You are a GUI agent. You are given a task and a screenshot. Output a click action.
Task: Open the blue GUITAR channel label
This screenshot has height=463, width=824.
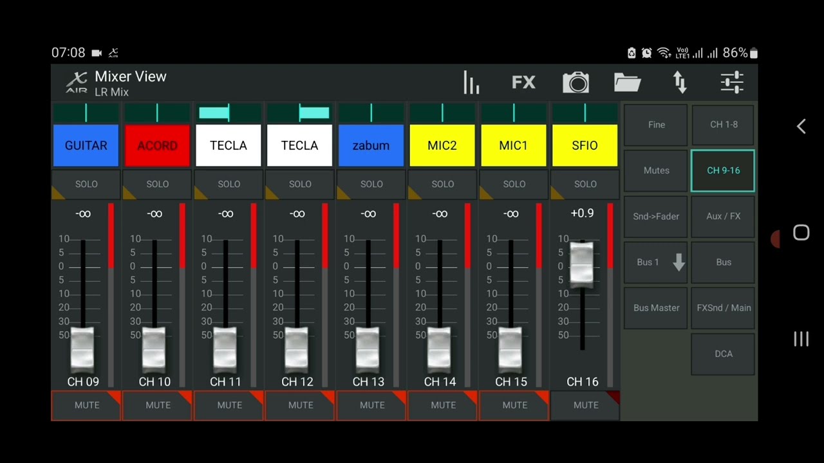point(86,146)
